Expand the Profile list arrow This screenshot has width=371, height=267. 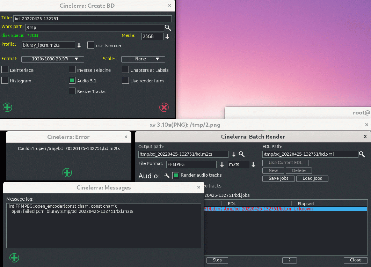[x=79, y=45]
